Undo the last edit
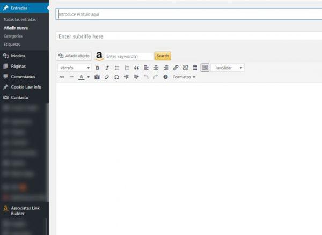322x235 pixels. tap(146, 77)
